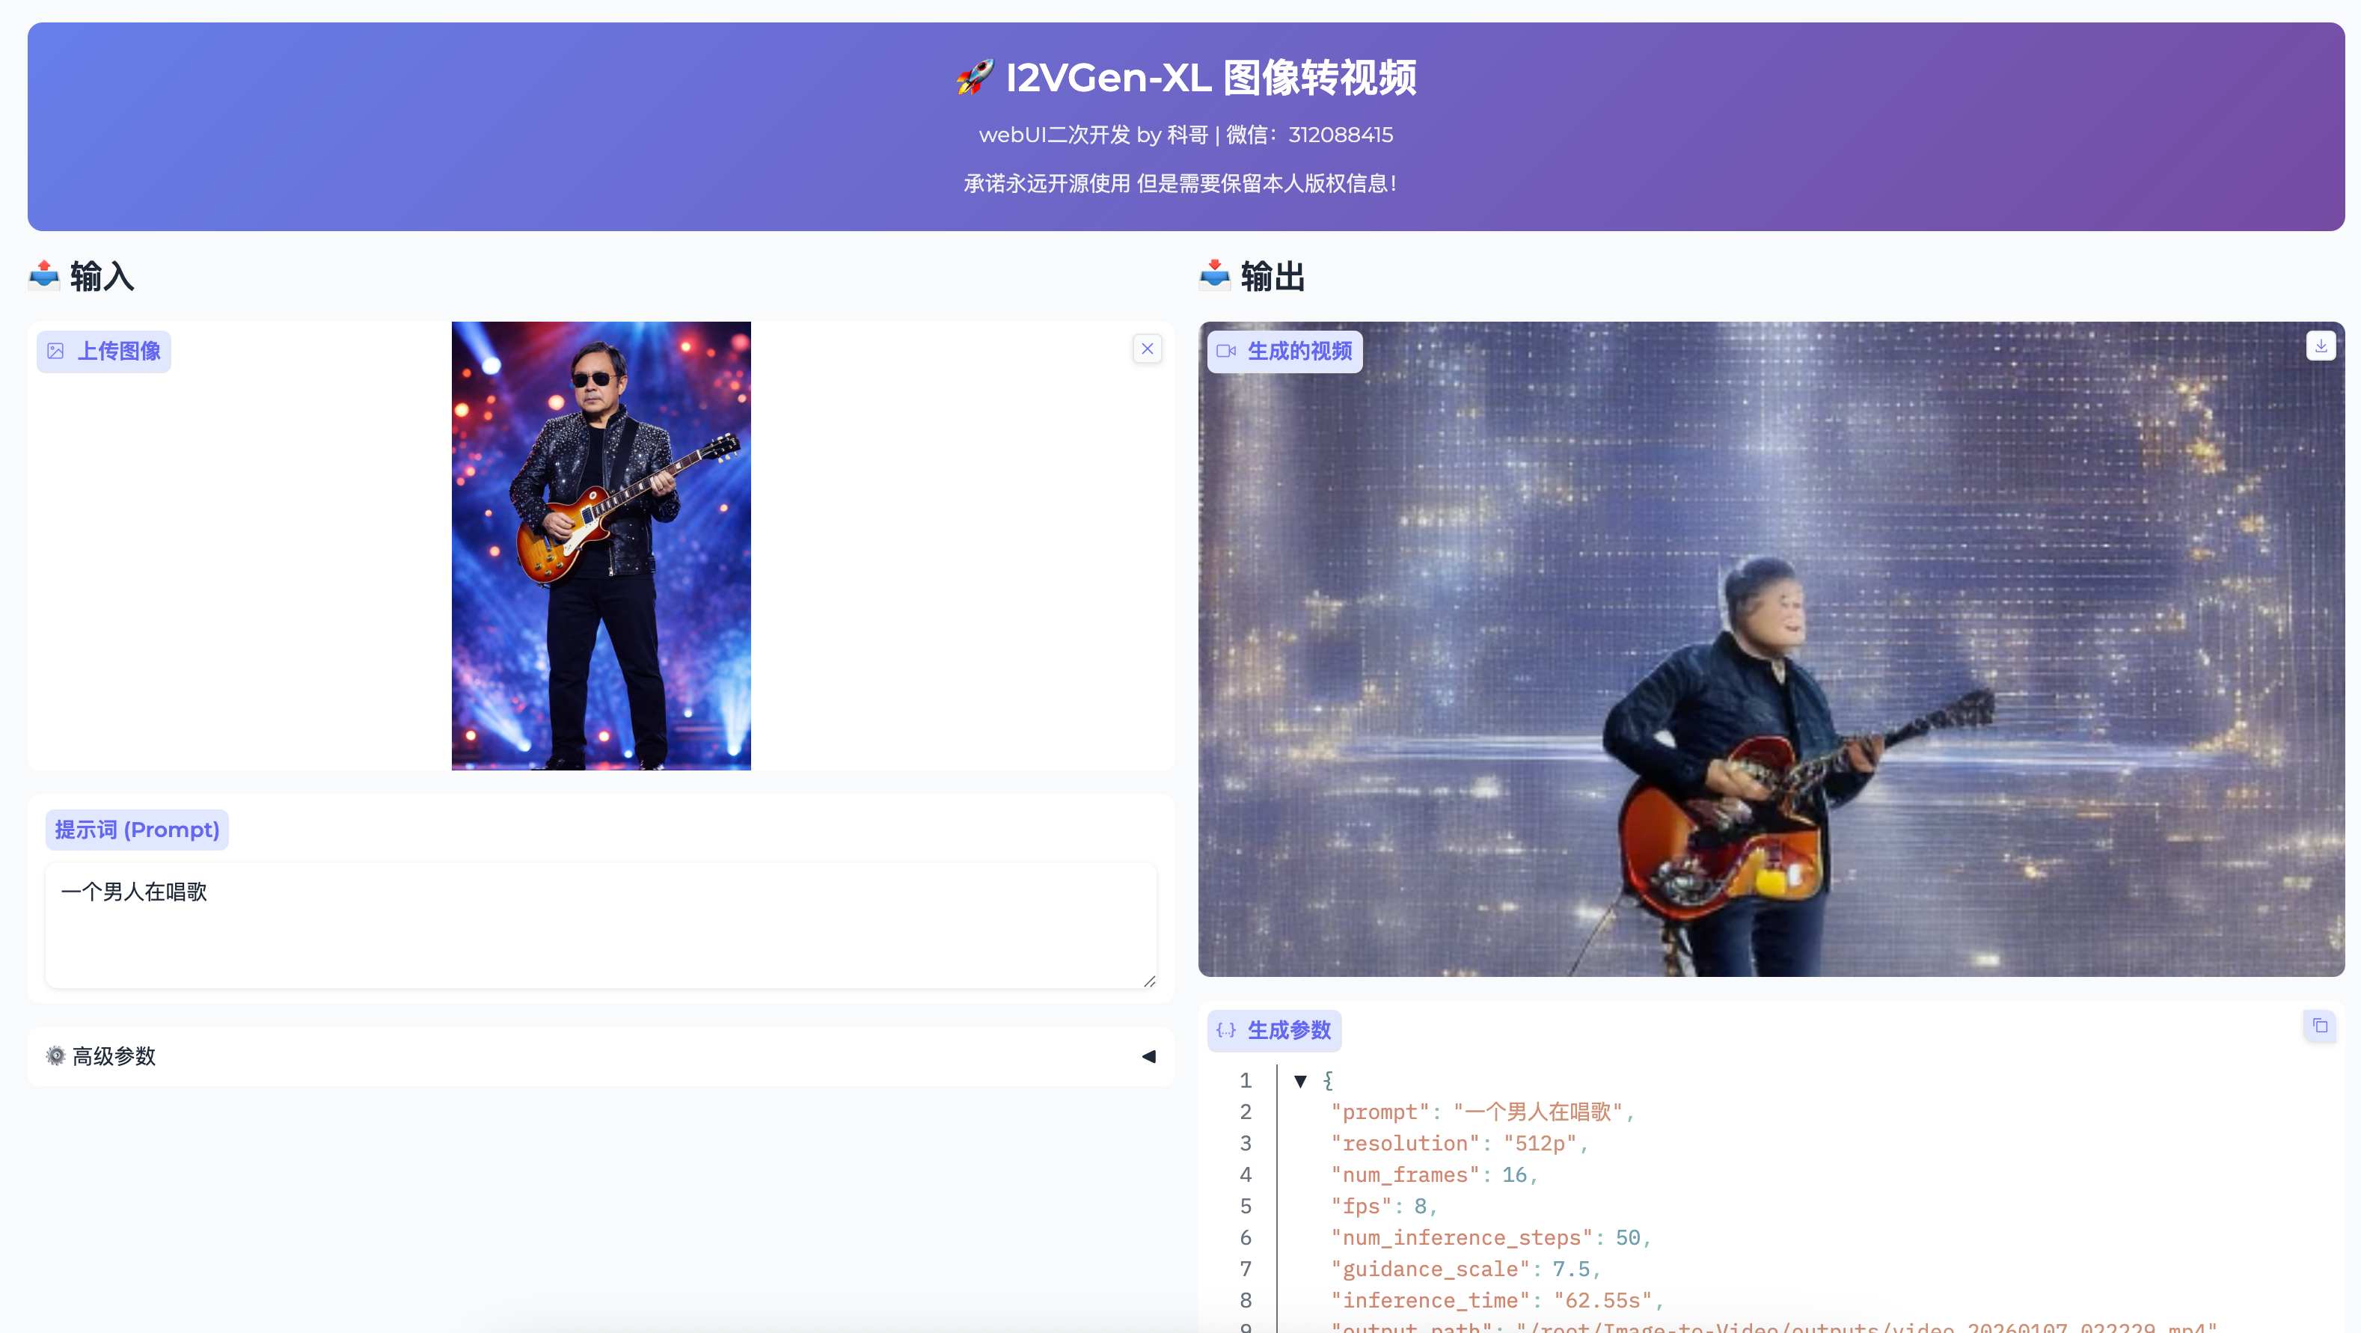Click the inbox icon beside 输出 heading
Screen dimensions: 2361x1333
pos(1216,275)
